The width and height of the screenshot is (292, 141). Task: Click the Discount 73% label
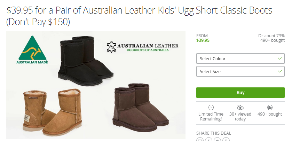[x=271, y=36]
